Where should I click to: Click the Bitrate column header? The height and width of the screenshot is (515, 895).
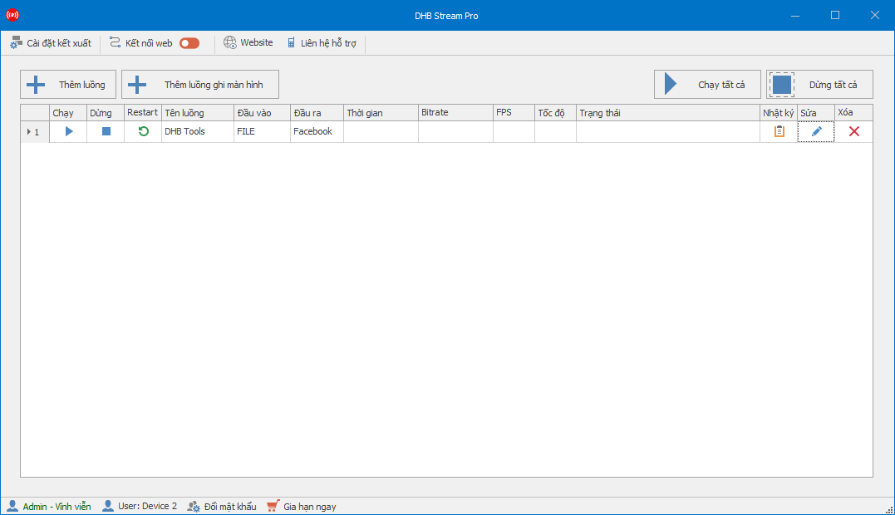click(455, 113)
